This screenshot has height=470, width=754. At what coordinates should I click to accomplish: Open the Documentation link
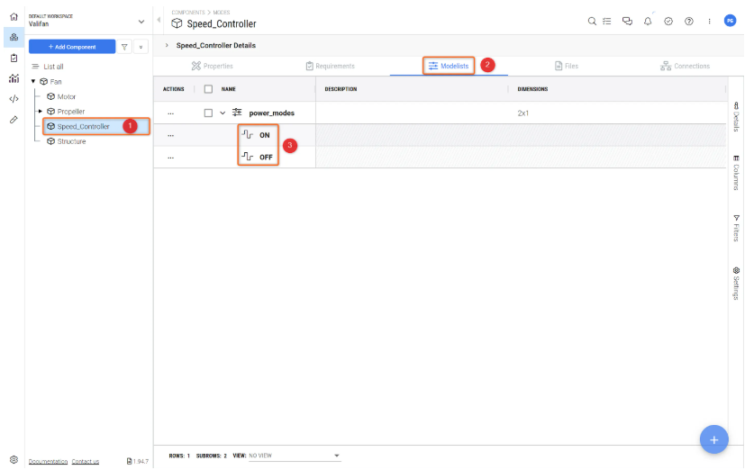tap(48, 461)
